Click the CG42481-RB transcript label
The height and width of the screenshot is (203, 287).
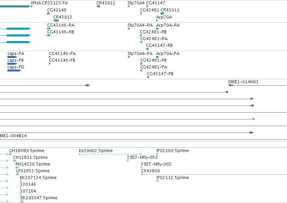[153, 32]
